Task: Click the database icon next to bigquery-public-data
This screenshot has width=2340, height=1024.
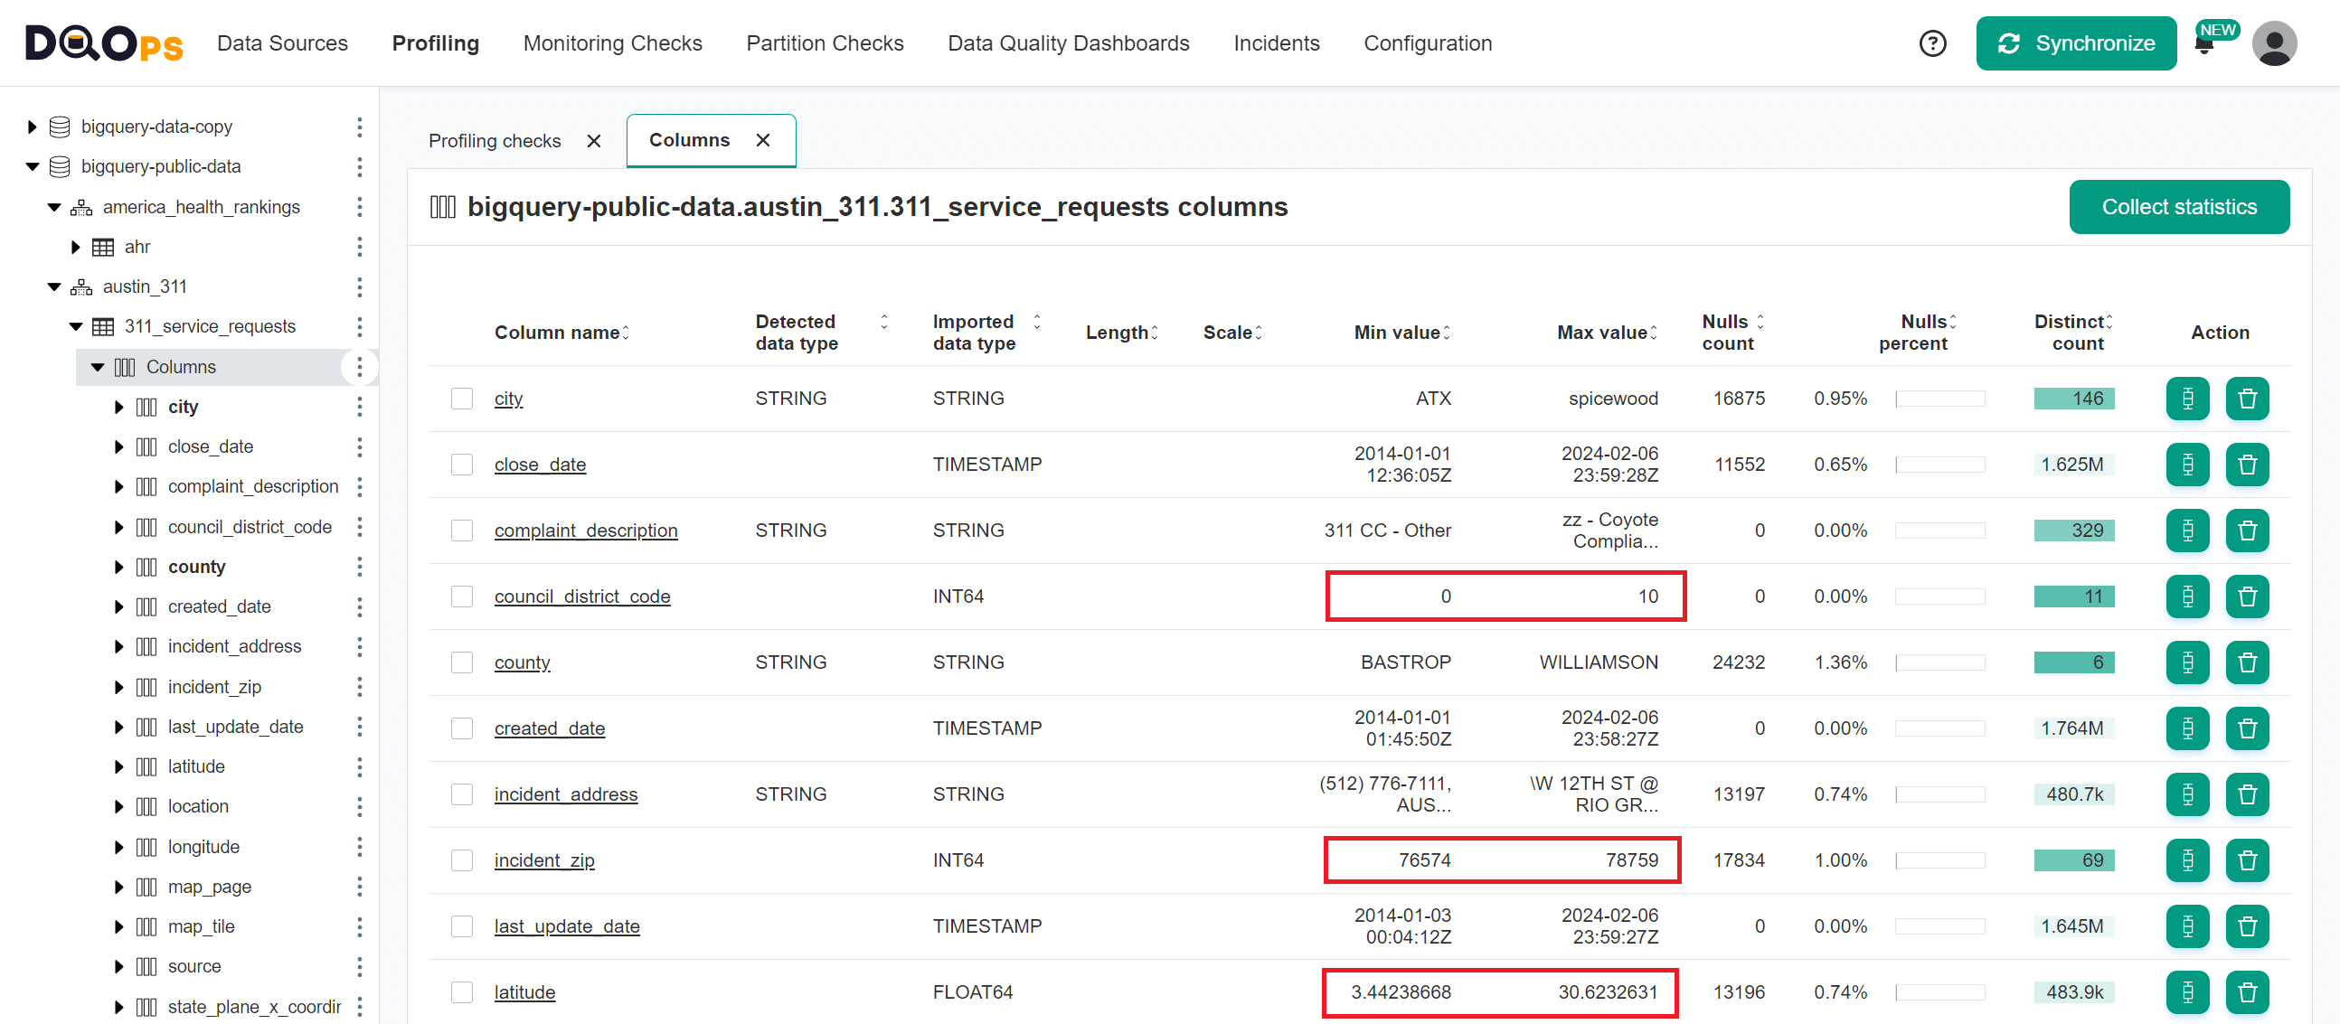Action: pos(59,166)
